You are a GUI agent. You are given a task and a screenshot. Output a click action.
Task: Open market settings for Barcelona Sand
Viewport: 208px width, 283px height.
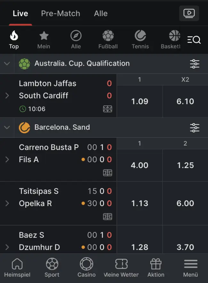195,128
